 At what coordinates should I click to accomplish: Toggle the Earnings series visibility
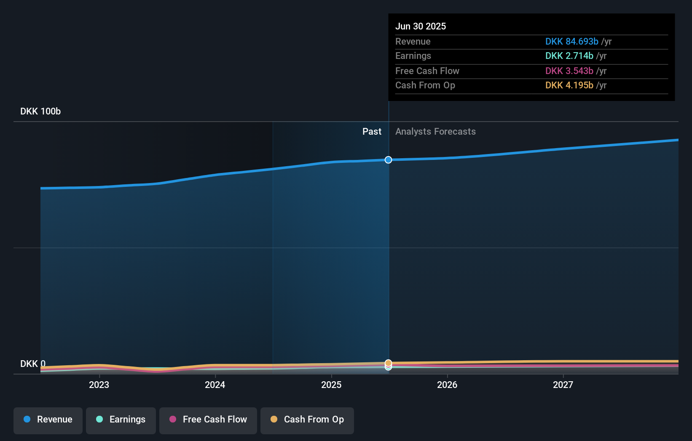pos(121,420)
